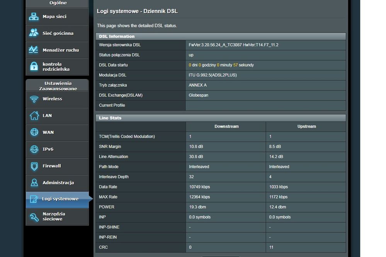Click the DSL Information section title
This screenshot has height=257, width=386.
[117, 36]
